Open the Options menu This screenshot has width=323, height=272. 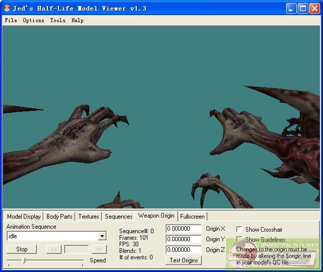click(33, 21)
